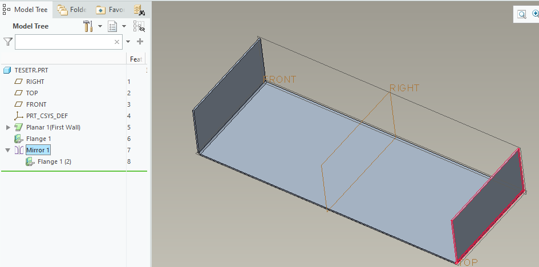The image size is (539, 267).
Task: Click the green insert-here line
Action: coord(74,171)
